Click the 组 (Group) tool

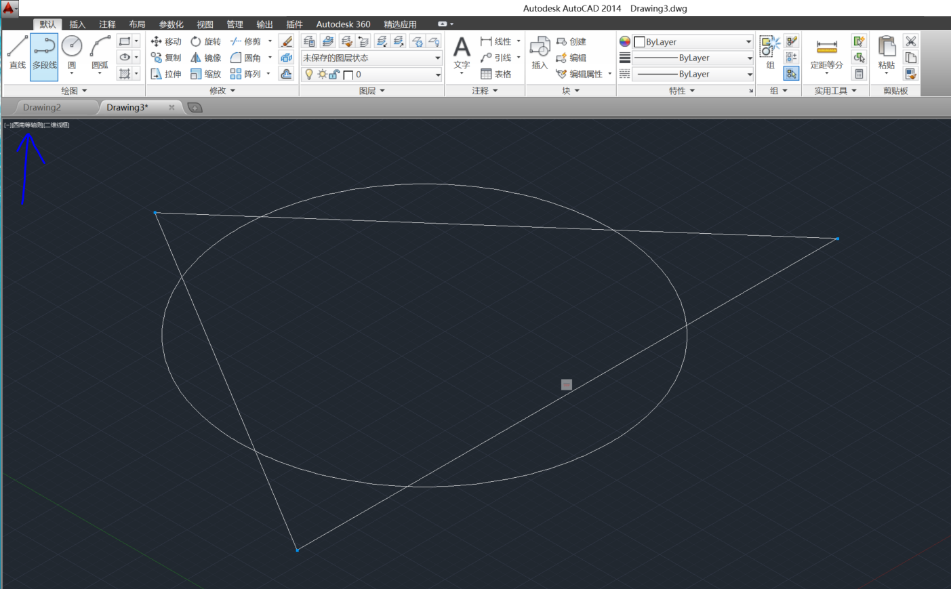(x=770, y=53)
